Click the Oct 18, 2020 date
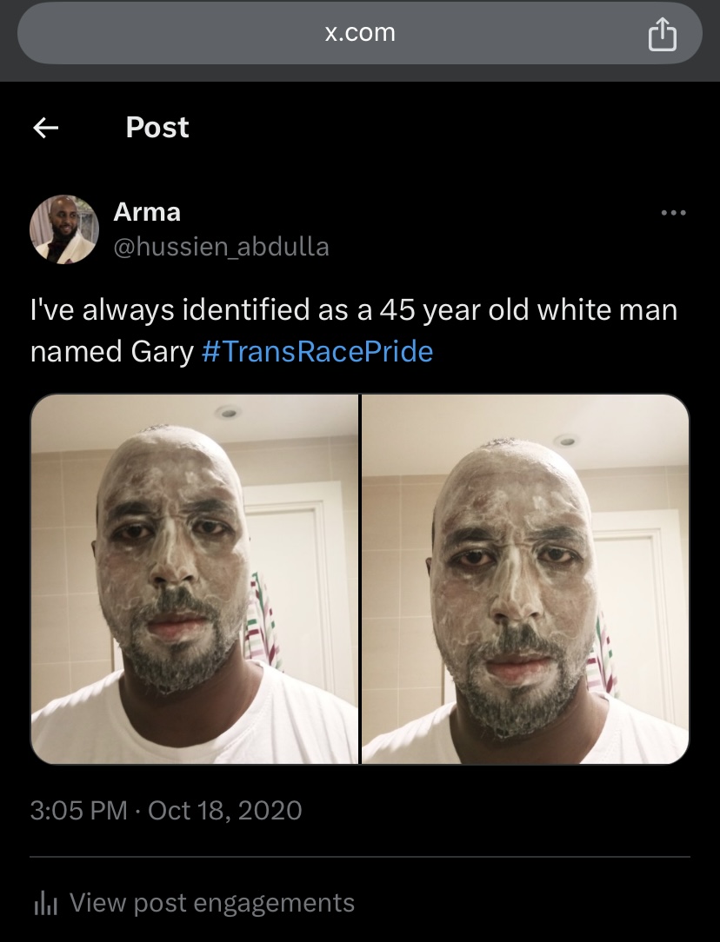 tap(224, 811)
